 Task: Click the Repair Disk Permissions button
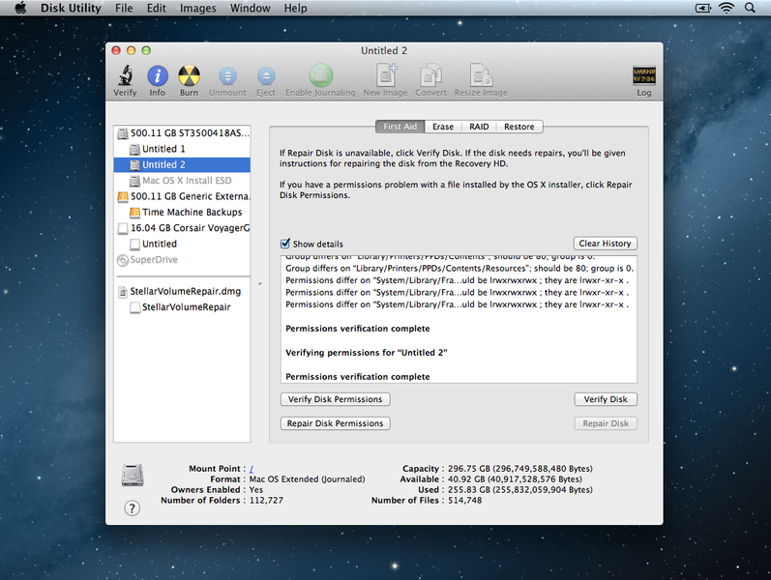[x=336, y=423]
